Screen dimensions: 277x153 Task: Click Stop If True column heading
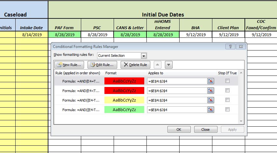(227, 73)
